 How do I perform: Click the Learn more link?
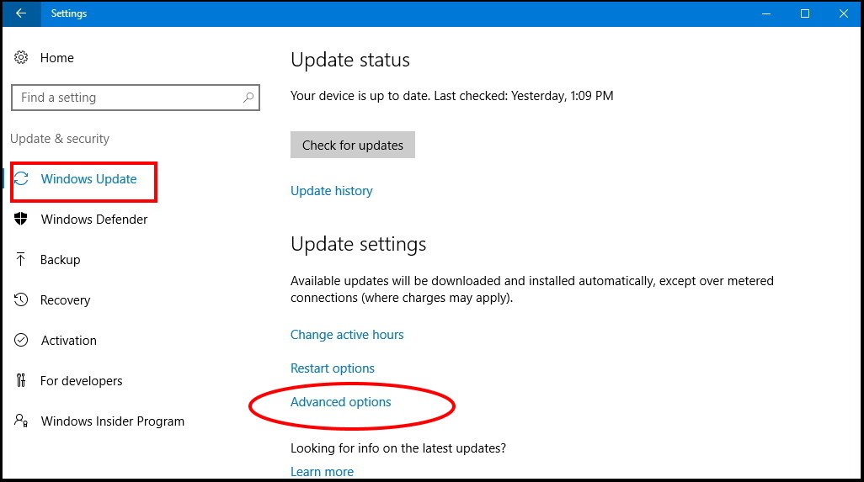coord(322,472)
